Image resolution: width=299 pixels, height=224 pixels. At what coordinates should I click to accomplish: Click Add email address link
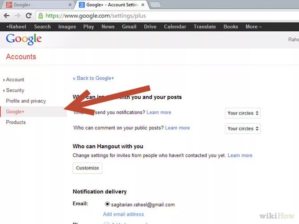(x=123, y=214)
